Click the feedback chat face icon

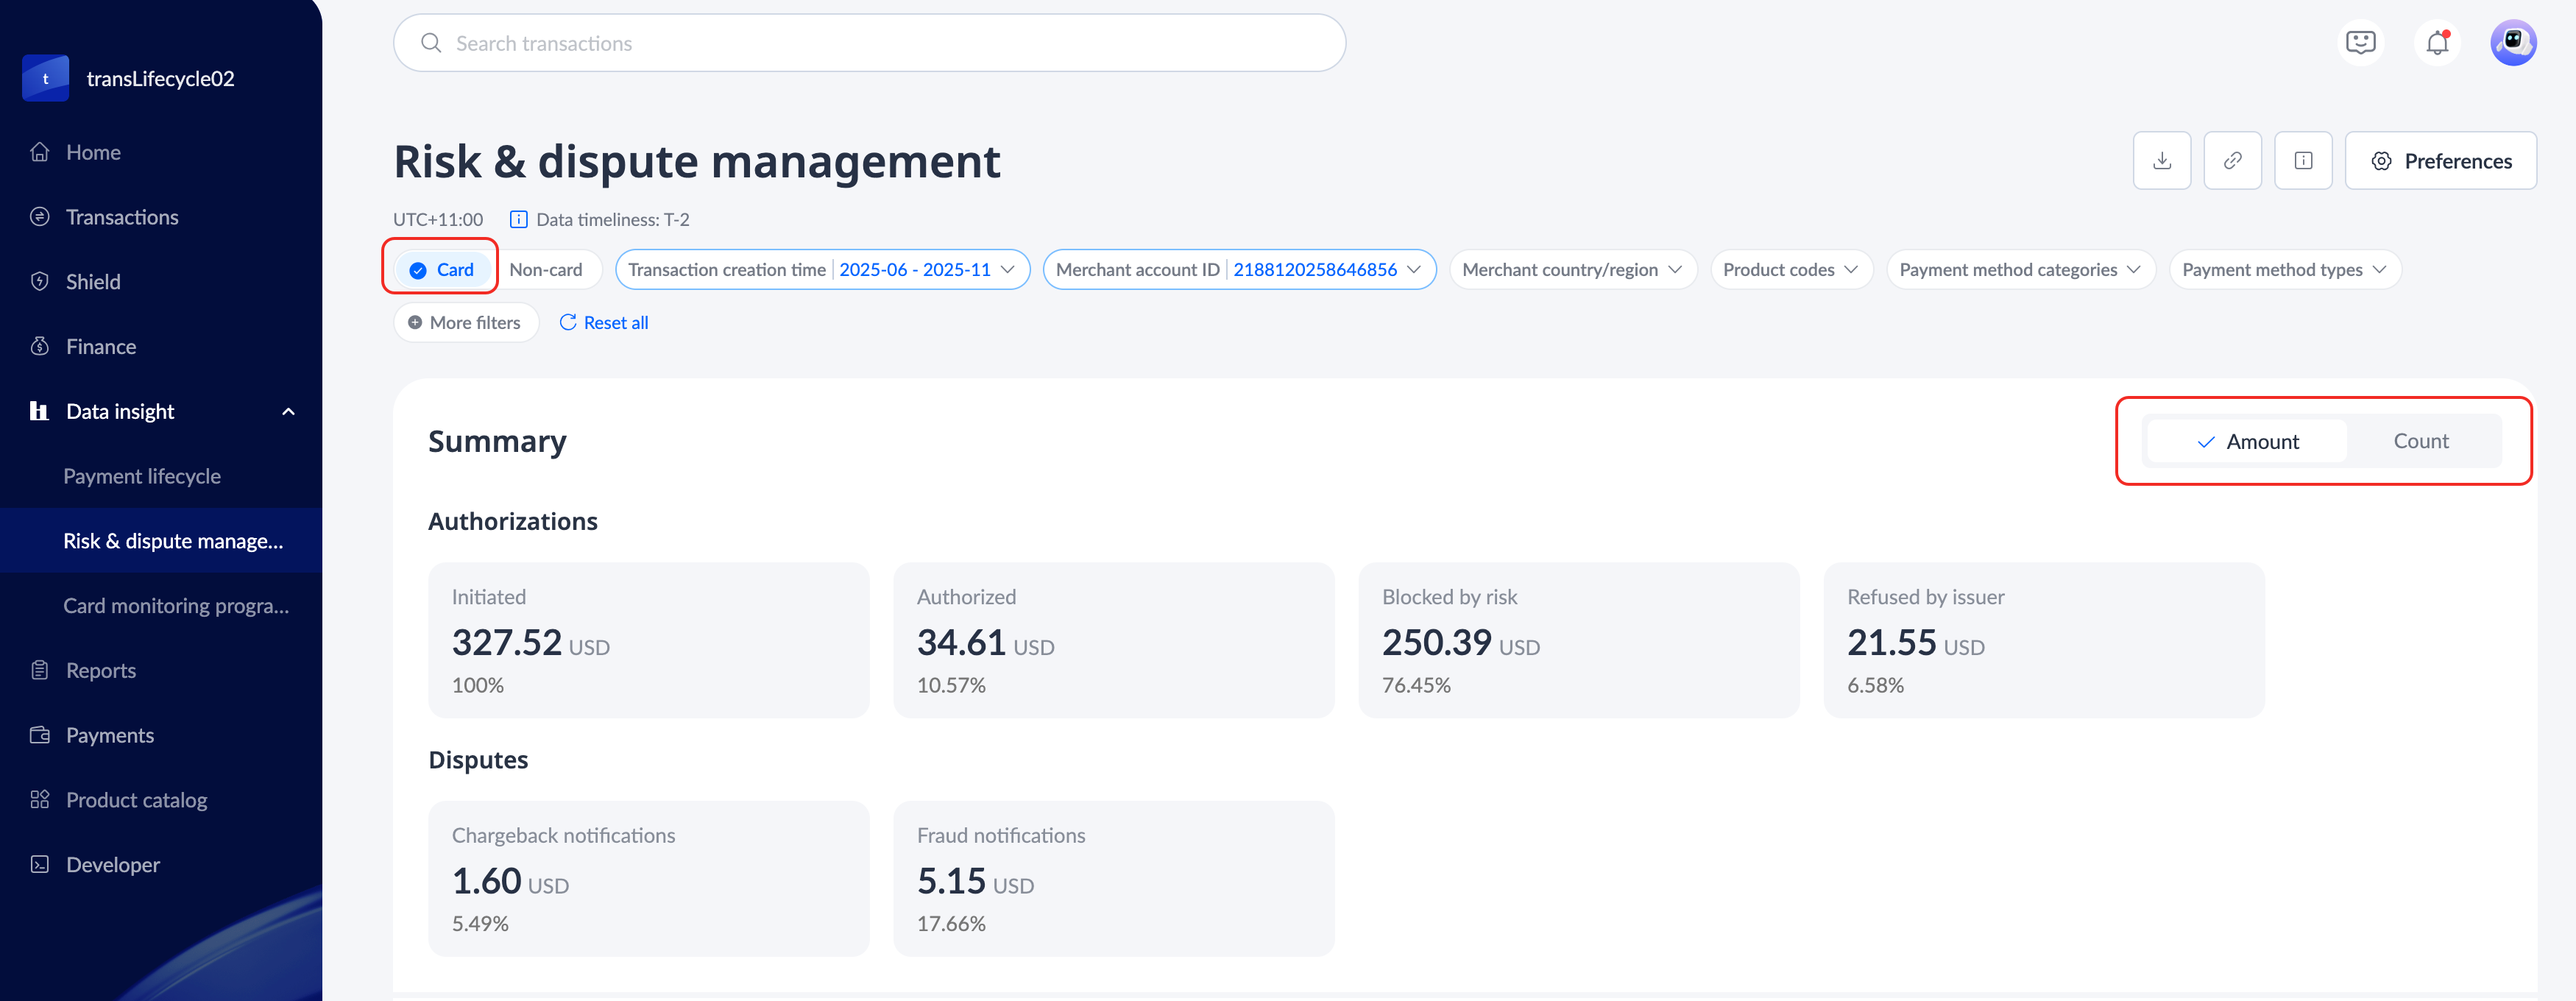2360,43
